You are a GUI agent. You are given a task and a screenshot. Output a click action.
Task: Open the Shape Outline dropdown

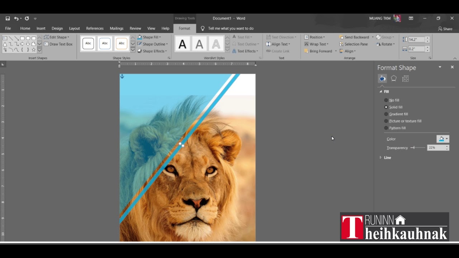[152, 44]
